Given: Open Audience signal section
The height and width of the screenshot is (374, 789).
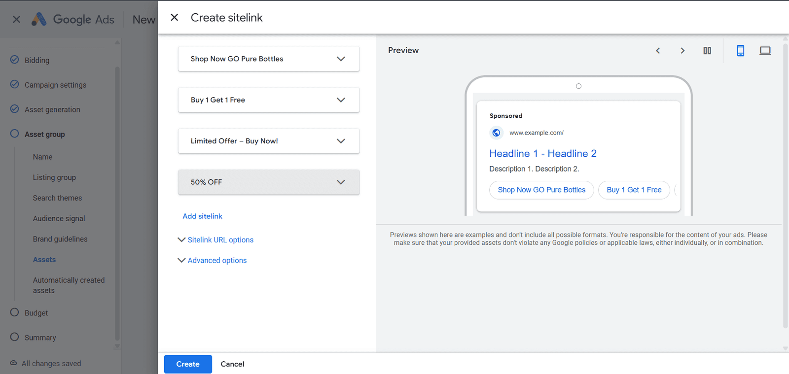Looking at the screenshot, I should pos(59,219).
